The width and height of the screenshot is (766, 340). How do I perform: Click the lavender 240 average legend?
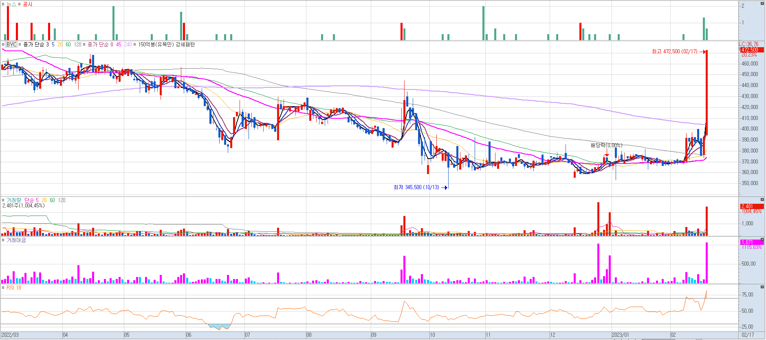pos(128,44)
